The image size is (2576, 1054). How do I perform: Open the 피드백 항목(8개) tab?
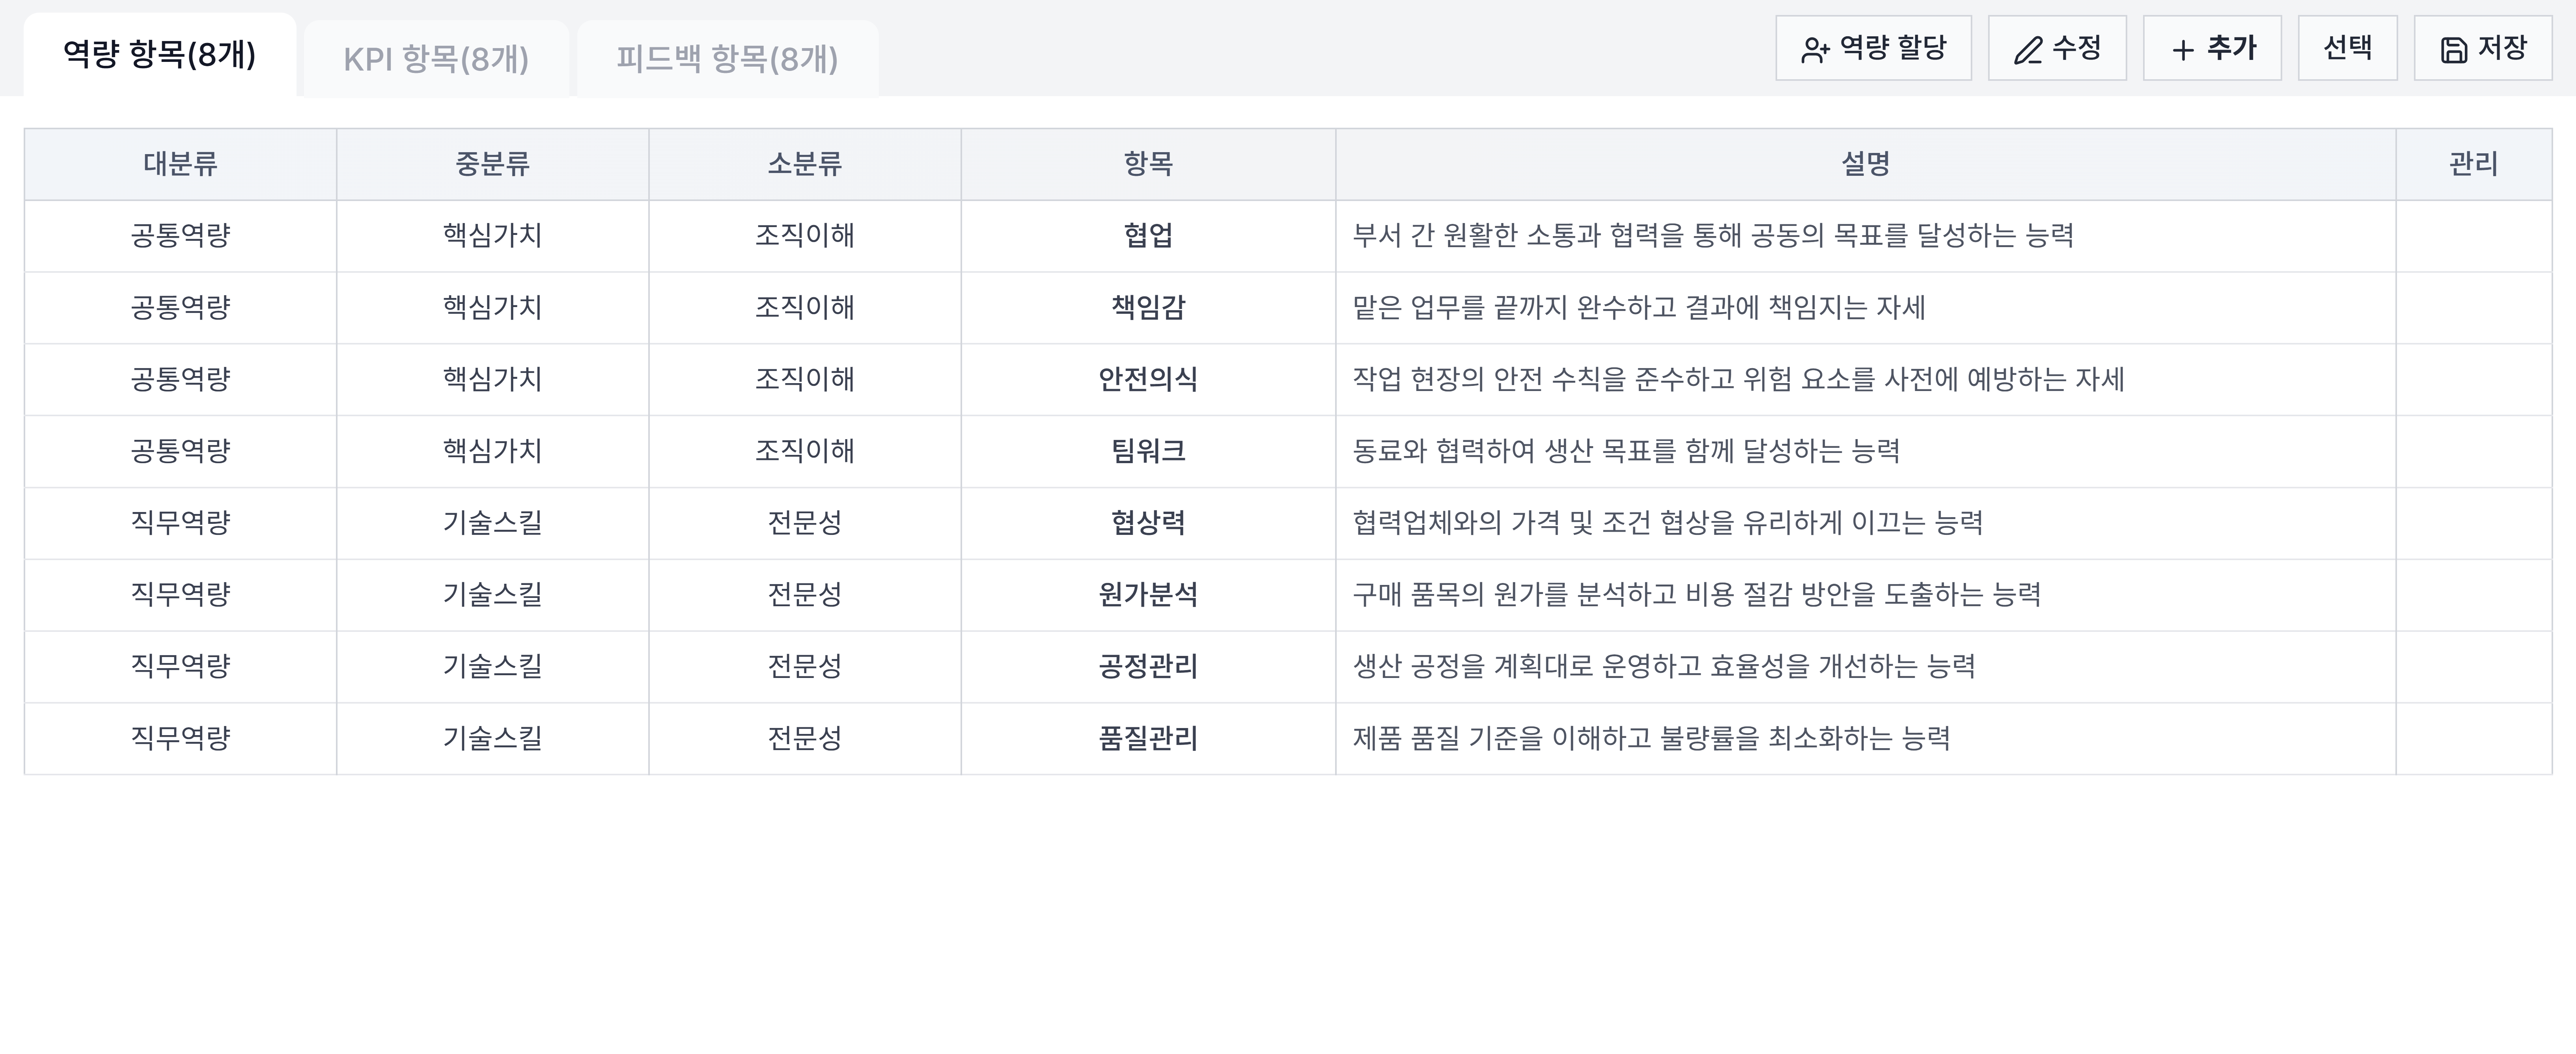pyautogui.click(x=727, y=59)
